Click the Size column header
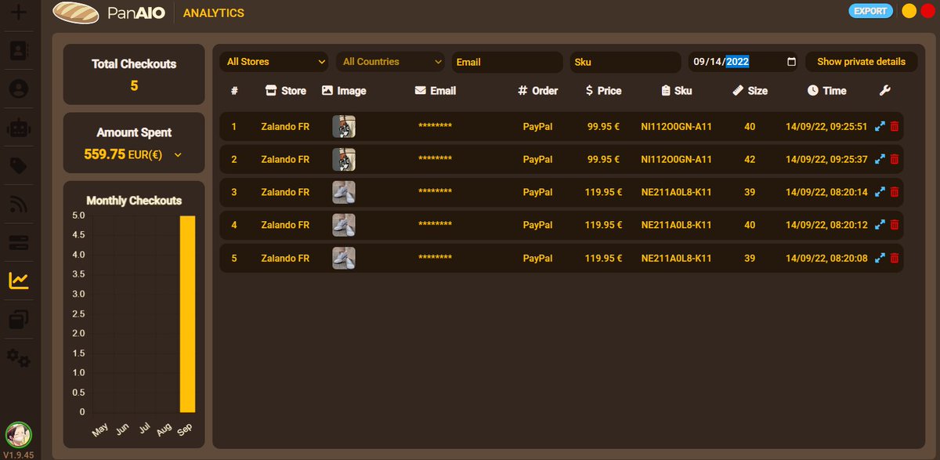 [x=750, y=90]
